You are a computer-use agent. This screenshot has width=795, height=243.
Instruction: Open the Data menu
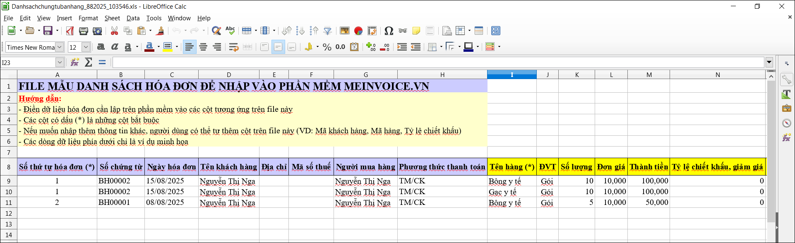point(133,18)
